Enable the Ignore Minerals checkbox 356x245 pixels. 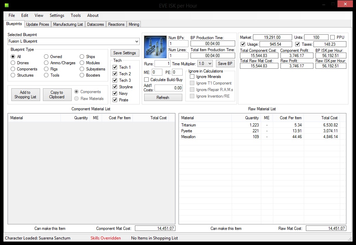click(192, 77)
